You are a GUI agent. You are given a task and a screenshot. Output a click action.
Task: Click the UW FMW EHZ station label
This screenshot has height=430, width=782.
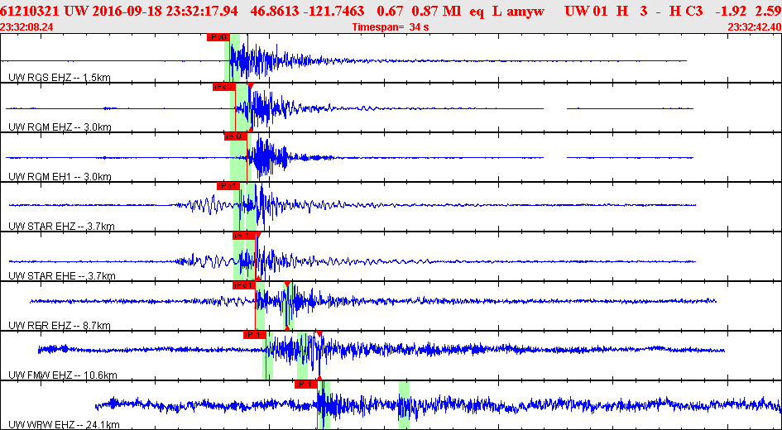62,375
